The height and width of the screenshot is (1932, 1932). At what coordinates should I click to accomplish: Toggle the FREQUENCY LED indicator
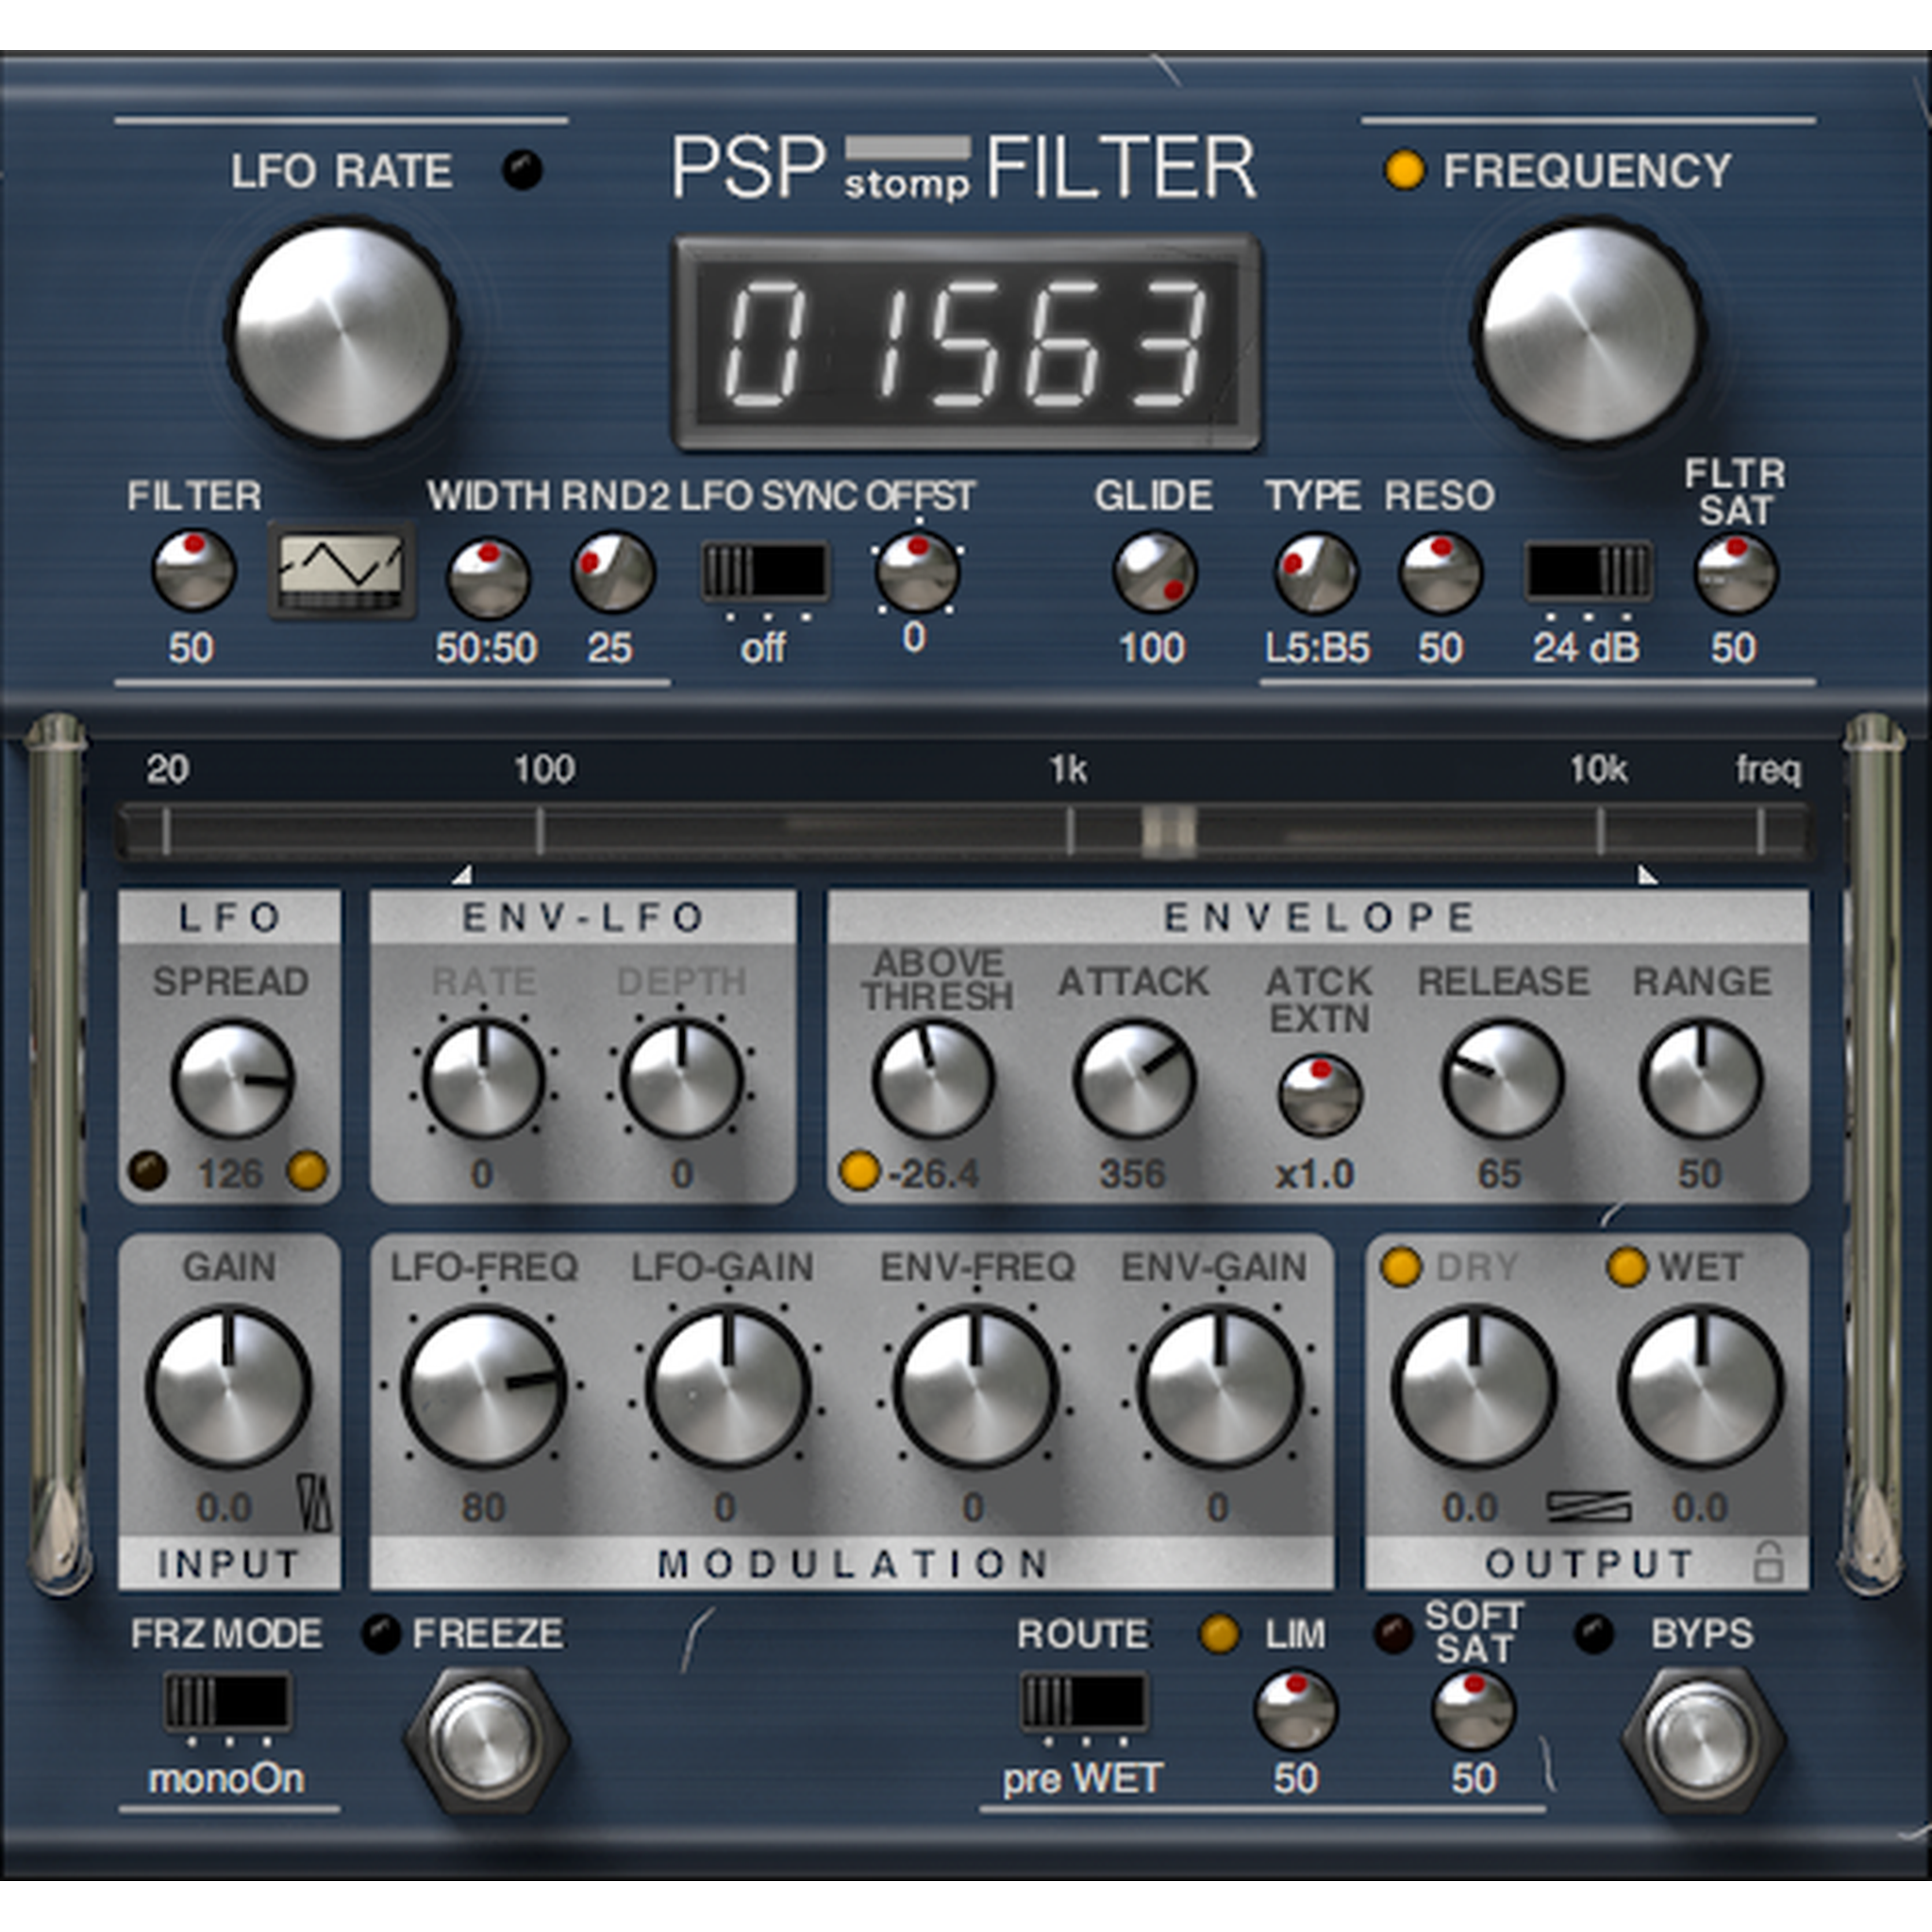1404,170
